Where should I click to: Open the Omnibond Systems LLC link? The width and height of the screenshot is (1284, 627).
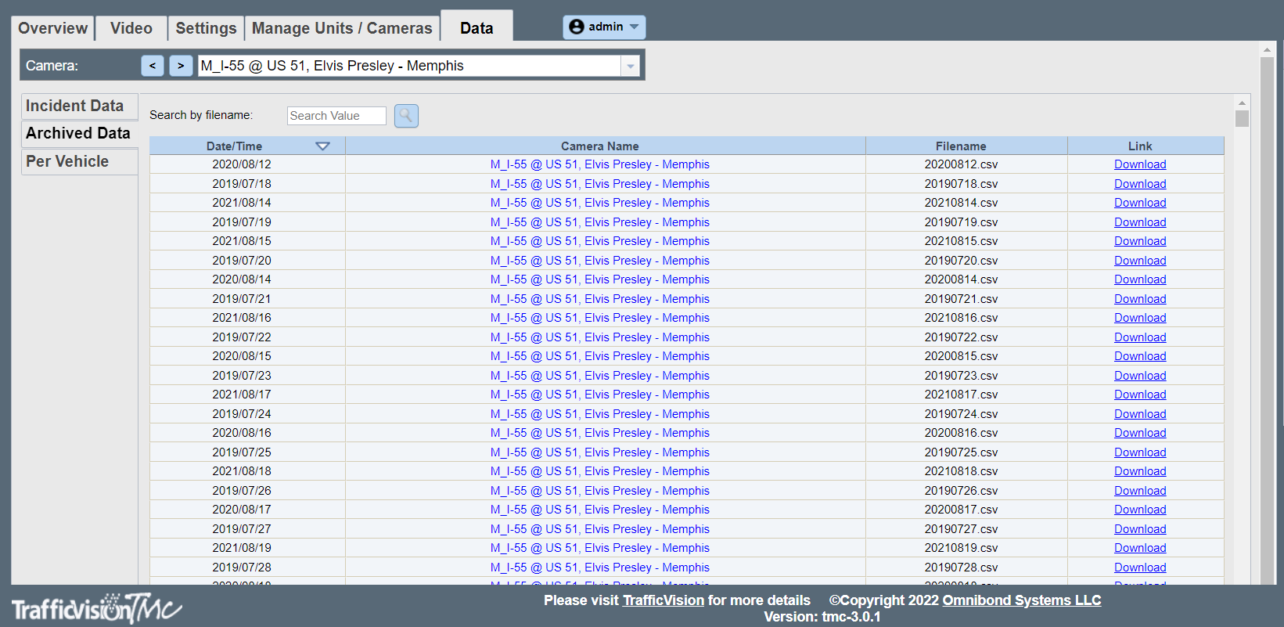[1021, 600]
